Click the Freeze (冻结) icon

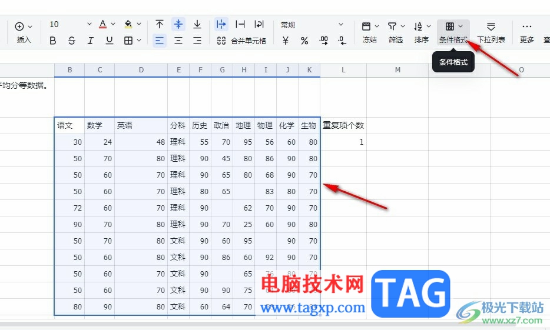coord(366,26)
